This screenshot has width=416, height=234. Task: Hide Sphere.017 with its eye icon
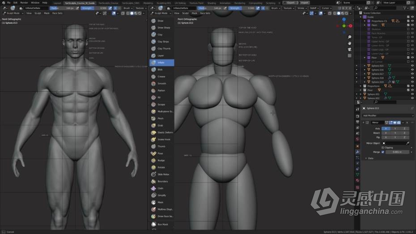pos(412,74)
